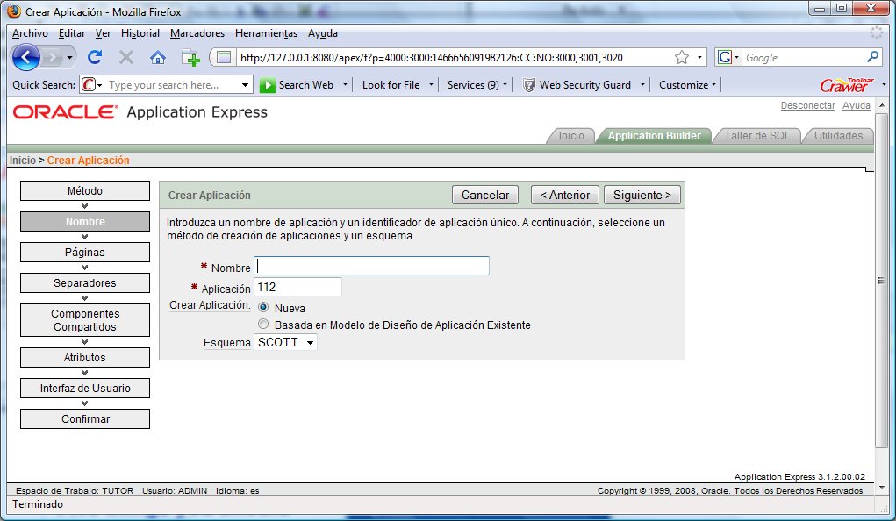This screenshot has width=896, height=521.
Task: Reload the page with the refresh icon
Action: [95, 57]
